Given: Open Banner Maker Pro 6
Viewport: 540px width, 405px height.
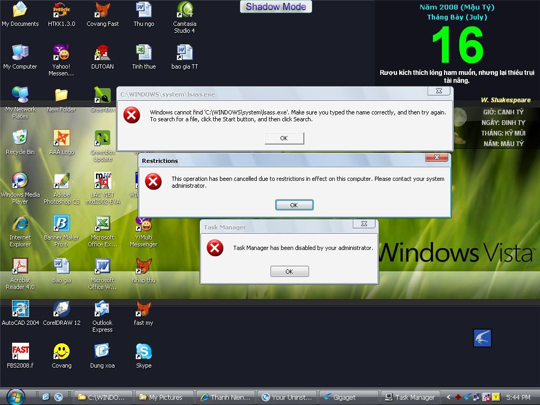Looking at the screenshot, I should coord(61,231).
